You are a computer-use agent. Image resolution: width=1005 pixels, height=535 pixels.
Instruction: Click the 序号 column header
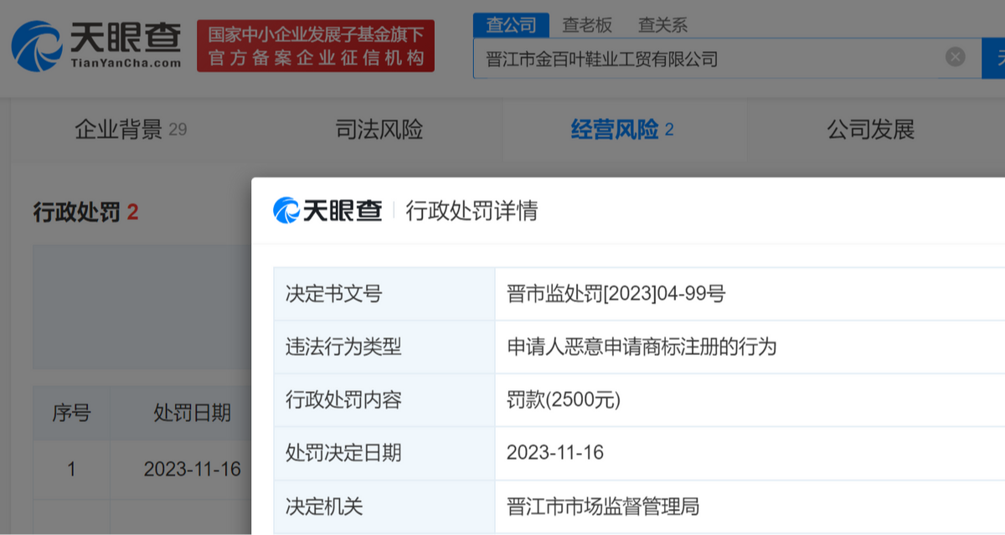pyautogui.click(x=71, y=413)
